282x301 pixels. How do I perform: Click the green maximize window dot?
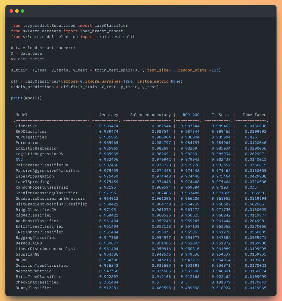pos(22,11)
